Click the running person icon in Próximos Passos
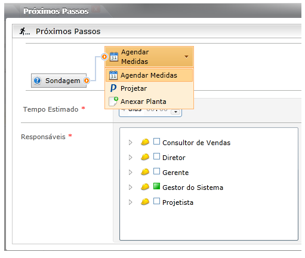The width and height of the screenshot is (305, 258). (x=24, y=31)
